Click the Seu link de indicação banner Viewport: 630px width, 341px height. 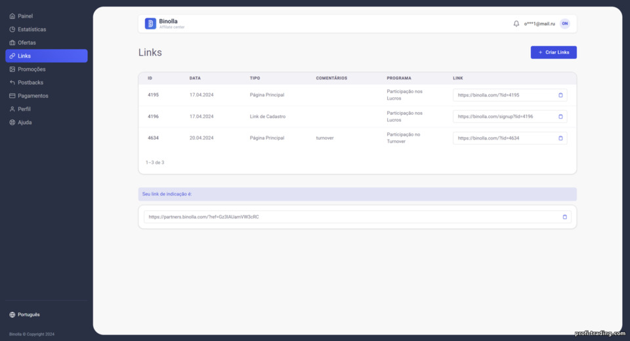click(357, 194)
